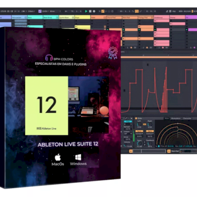Click the Drive value field
The image size is (197, 197).
128,139
